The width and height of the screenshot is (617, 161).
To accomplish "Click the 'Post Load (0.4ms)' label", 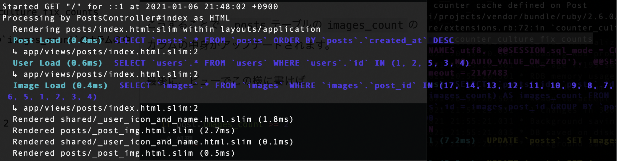I will tap(58, 40).
